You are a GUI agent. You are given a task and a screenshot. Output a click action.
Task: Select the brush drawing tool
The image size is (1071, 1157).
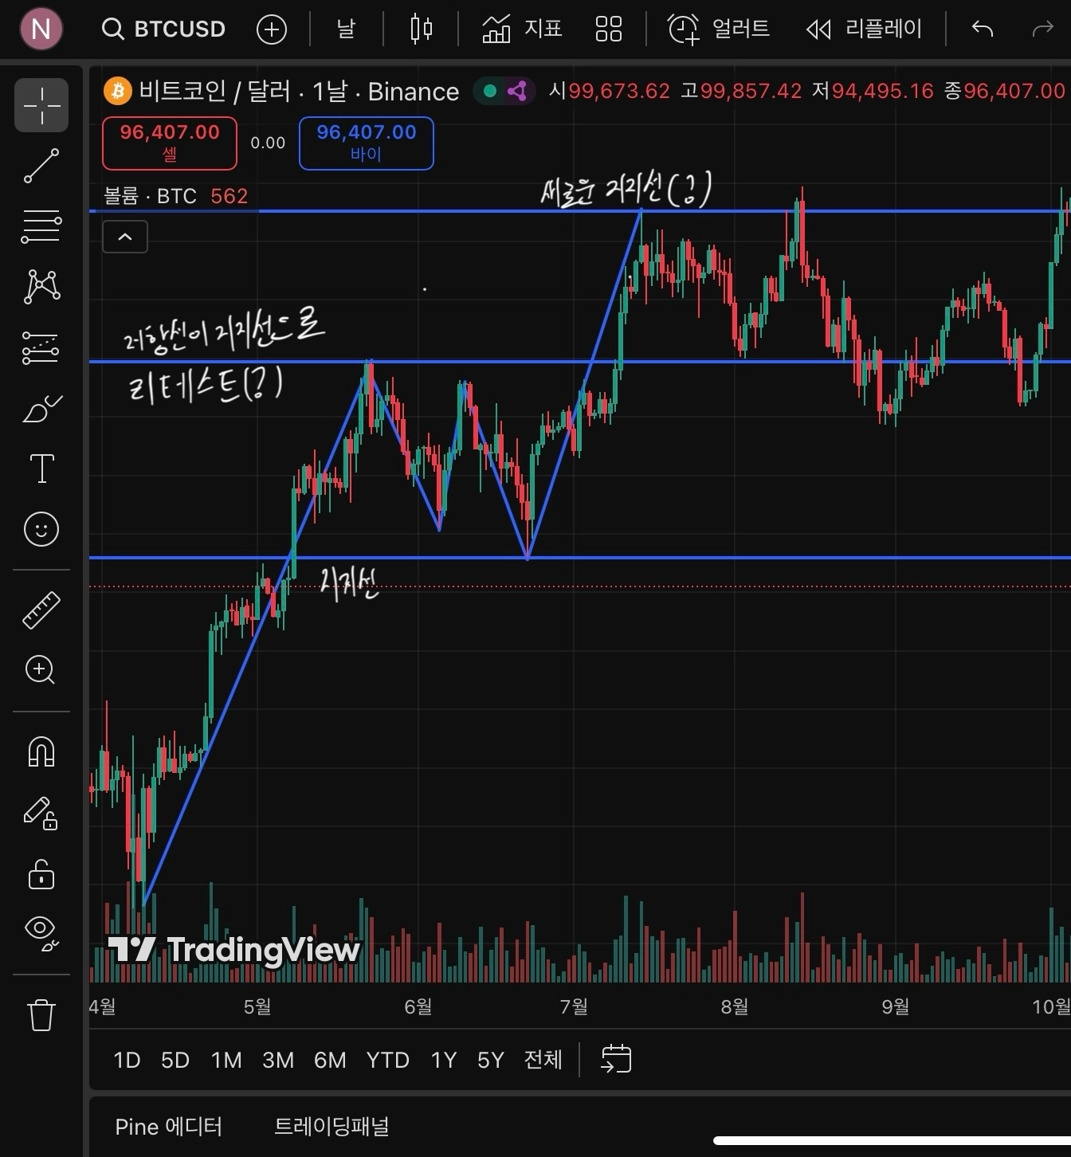pos(41,408)
